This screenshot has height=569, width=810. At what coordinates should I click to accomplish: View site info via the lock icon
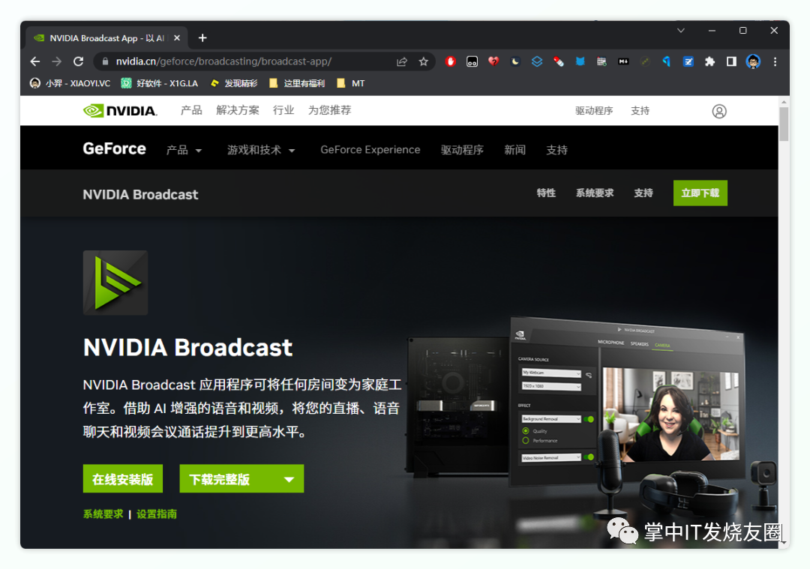(x=106, y=61)
